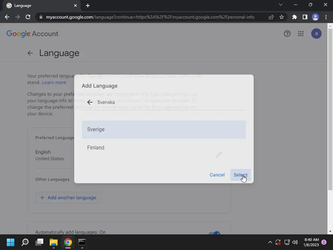Open Google Account help icon
The height and width of the screenshot is (250, 333).
(x=287, y=34)
